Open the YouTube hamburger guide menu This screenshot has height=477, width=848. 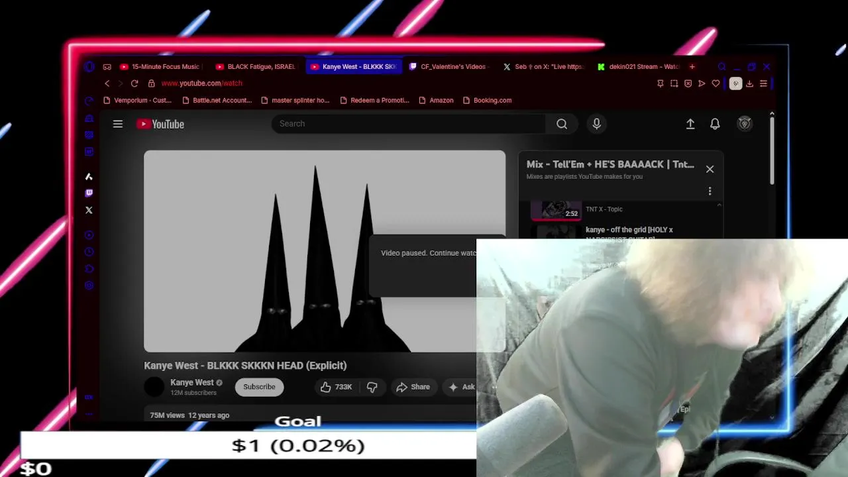click(x=118, y=124)
